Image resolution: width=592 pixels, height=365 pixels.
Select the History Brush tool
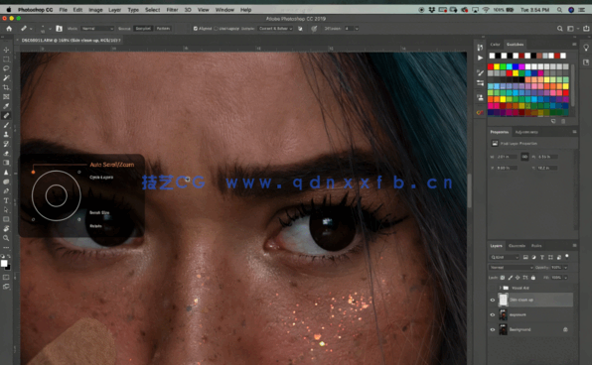(x=6, y=144)
